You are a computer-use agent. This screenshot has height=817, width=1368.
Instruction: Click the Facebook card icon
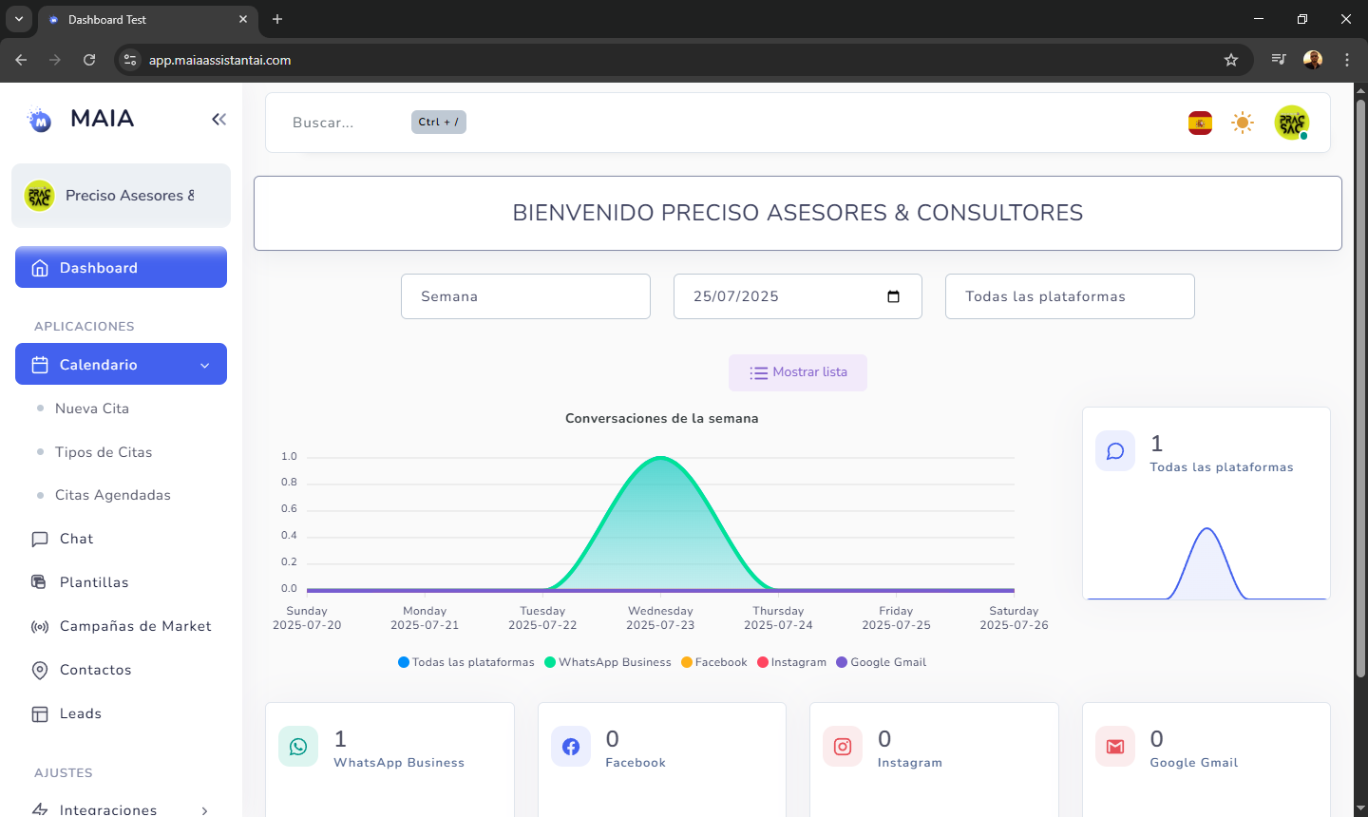point(571,747)
